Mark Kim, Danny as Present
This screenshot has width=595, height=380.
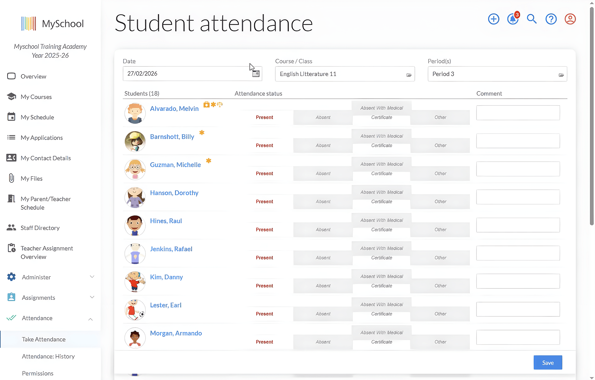[x=264, y=286]
